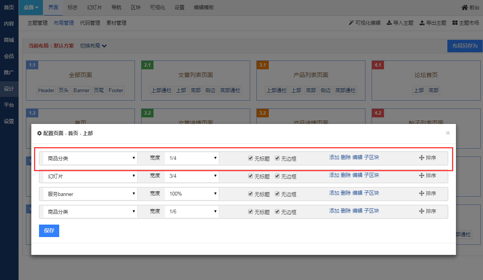This screenshot has height=280, width=483.
Task: Click 删除 in the 商品分类 1/4 row
Action: (346, 157)
